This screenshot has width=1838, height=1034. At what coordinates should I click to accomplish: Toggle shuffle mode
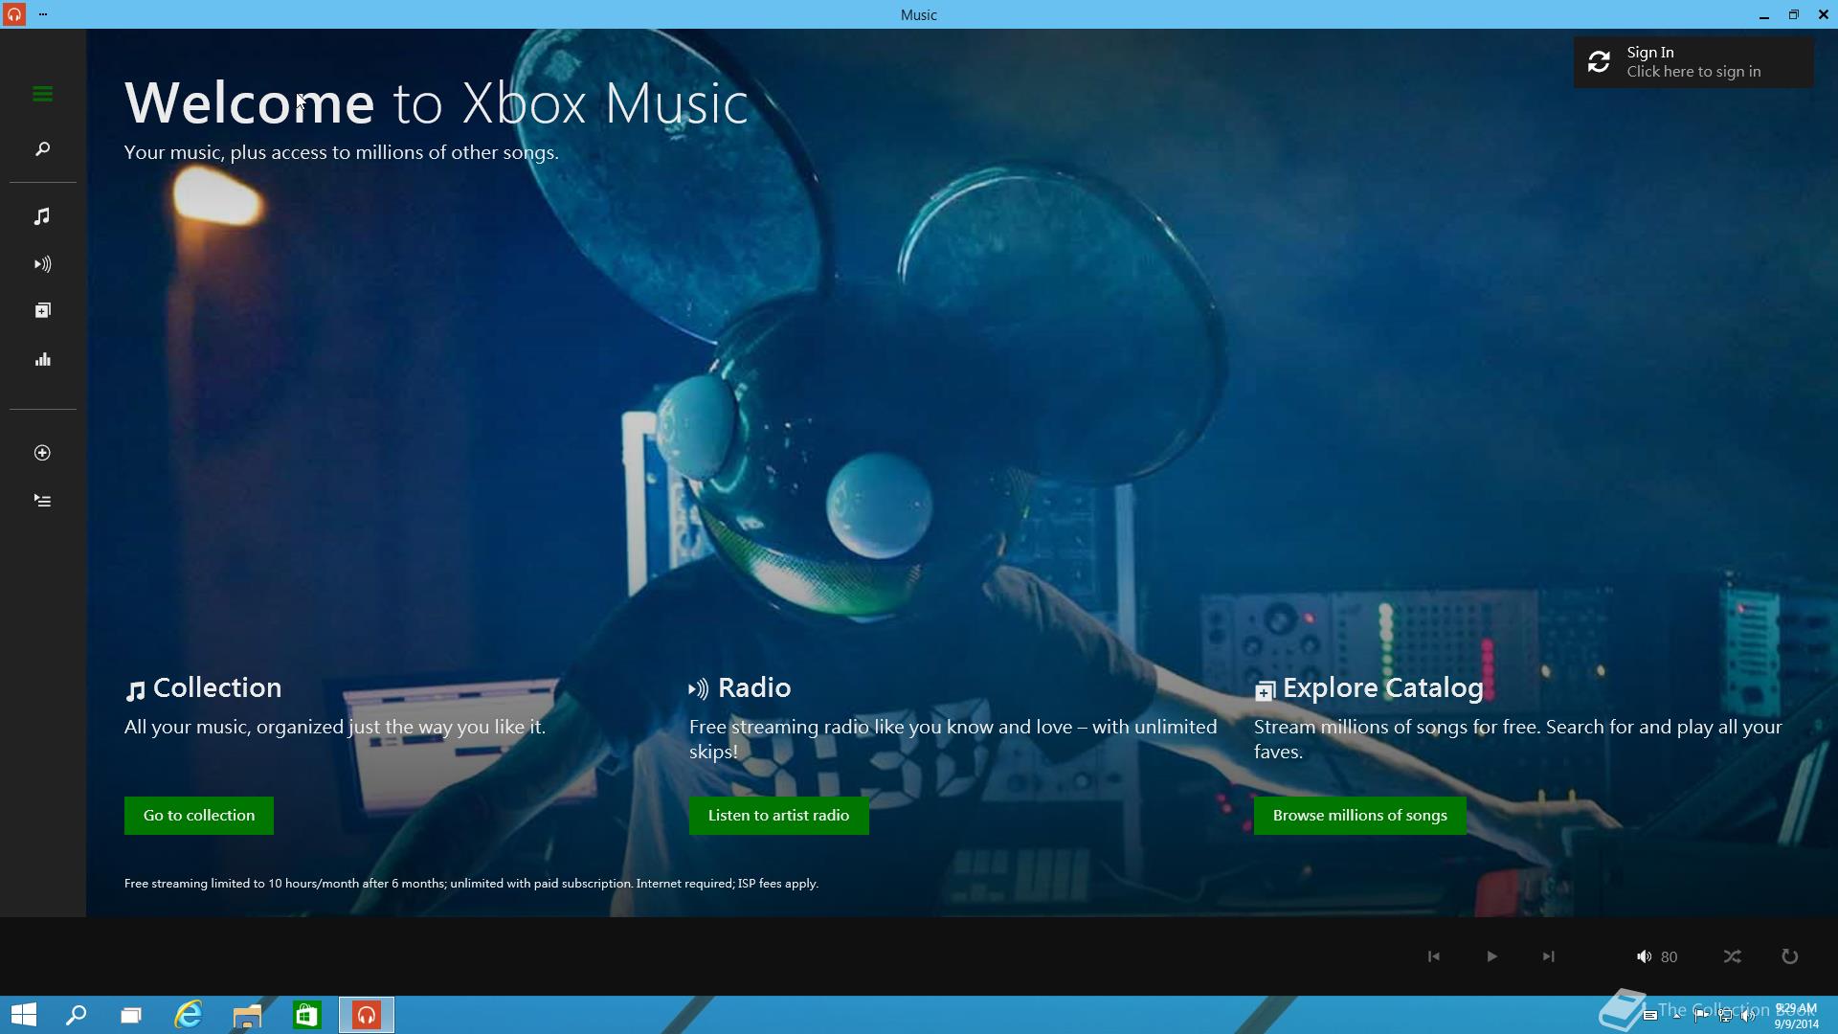(x=1732, y=956)
